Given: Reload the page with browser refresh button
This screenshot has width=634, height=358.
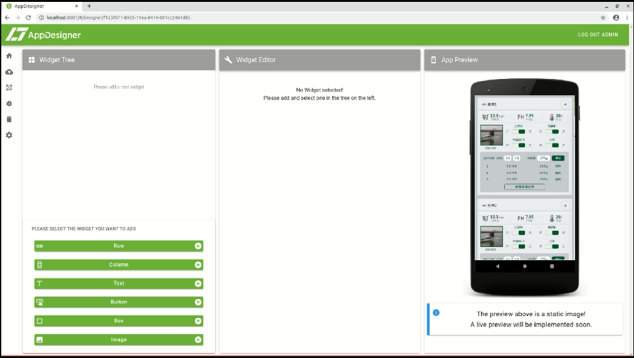Looking at the screenshot, I should (x=28, y=18).
